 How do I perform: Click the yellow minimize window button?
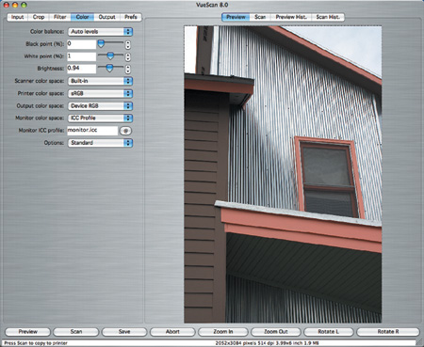15,5
